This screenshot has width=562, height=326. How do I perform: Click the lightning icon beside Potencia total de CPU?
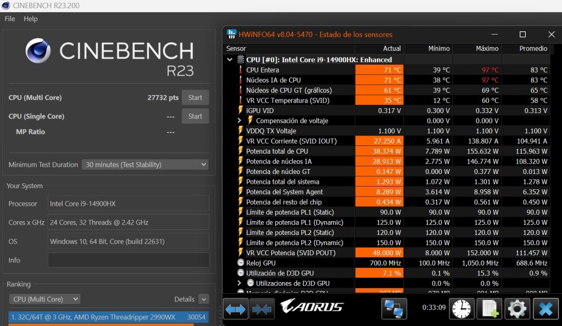(241, 151)
